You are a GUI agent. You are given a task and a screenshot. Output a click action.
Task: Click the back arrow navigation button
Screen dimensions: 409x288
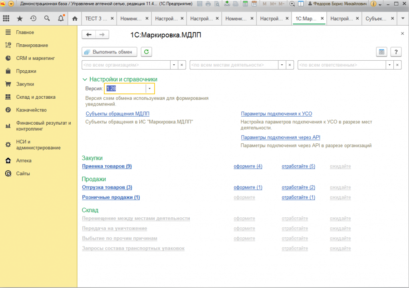[89, 34]
